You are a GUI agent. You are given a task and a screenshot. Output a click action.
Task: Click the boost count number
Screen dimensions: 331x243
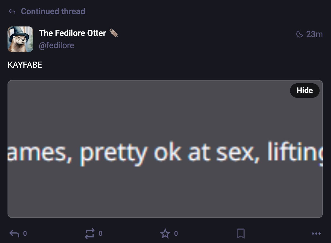[x=101, y=234]
